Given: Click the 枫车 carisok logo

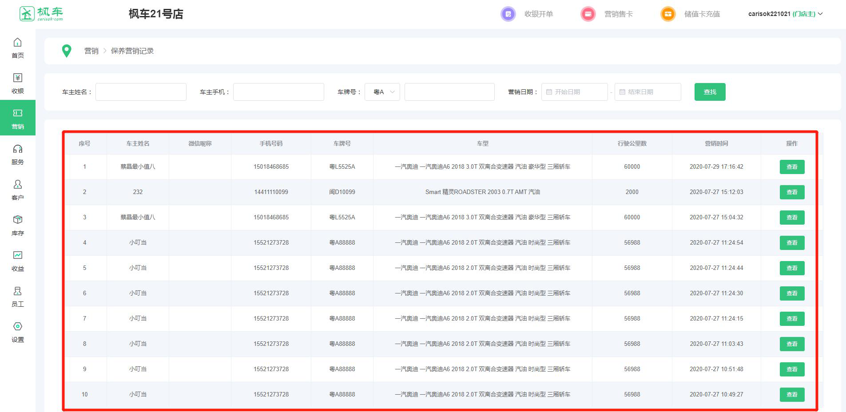Looking at the screenshot, I should 41,14.
